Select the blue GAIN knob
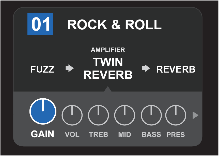The height and width of the screenshot is (156, 219). point(43,111)
